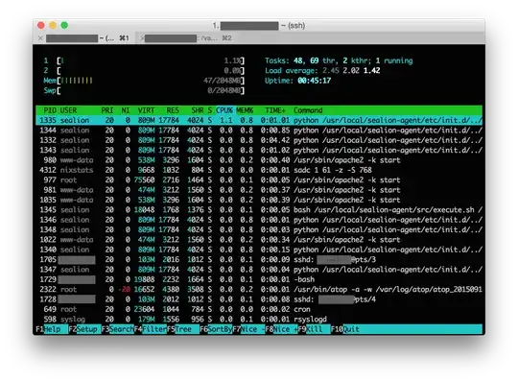
Task: Close the second terminal tab with its X
Action: pos(142,38)
